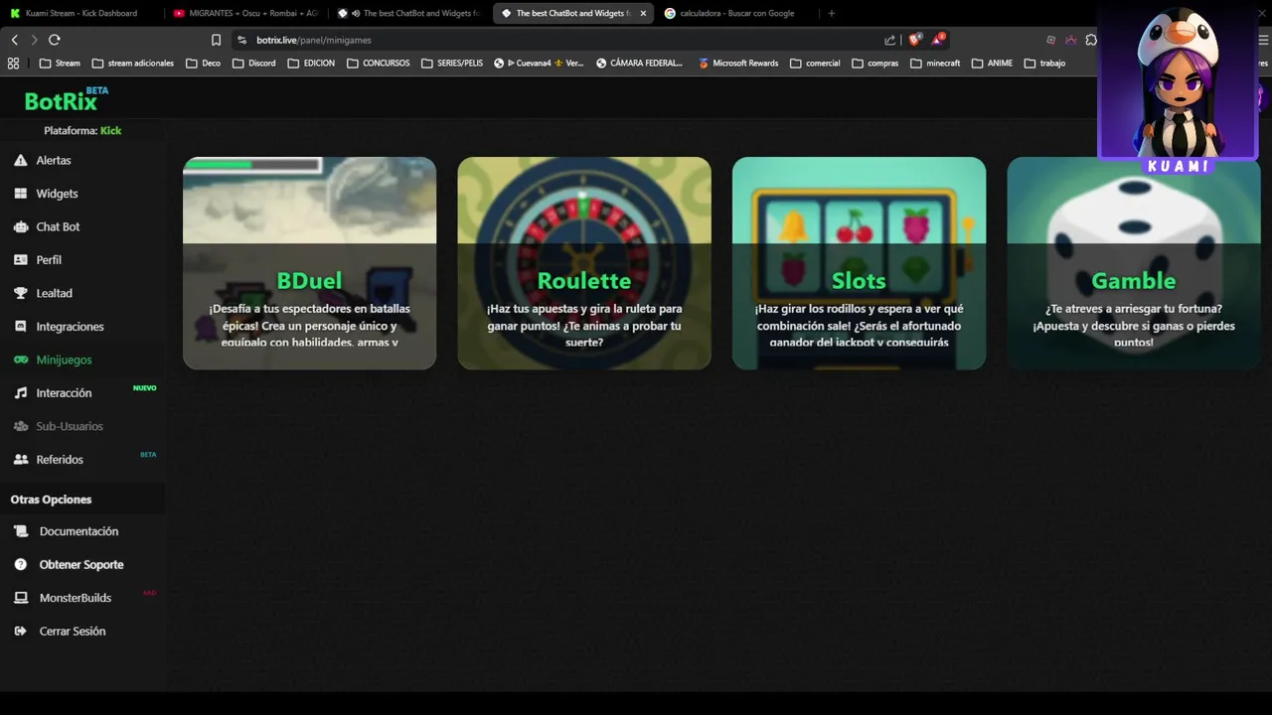Screen dimensions: 1272x715
Task: Click the share page icon in address bar
Action: [889, 40]
